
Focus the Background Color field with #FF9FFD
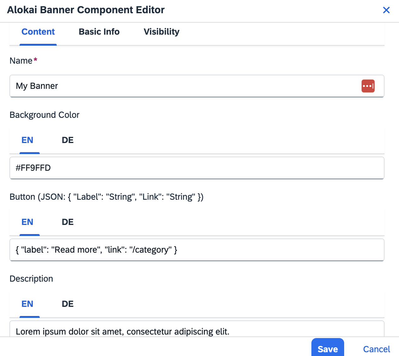click(197, 168)
